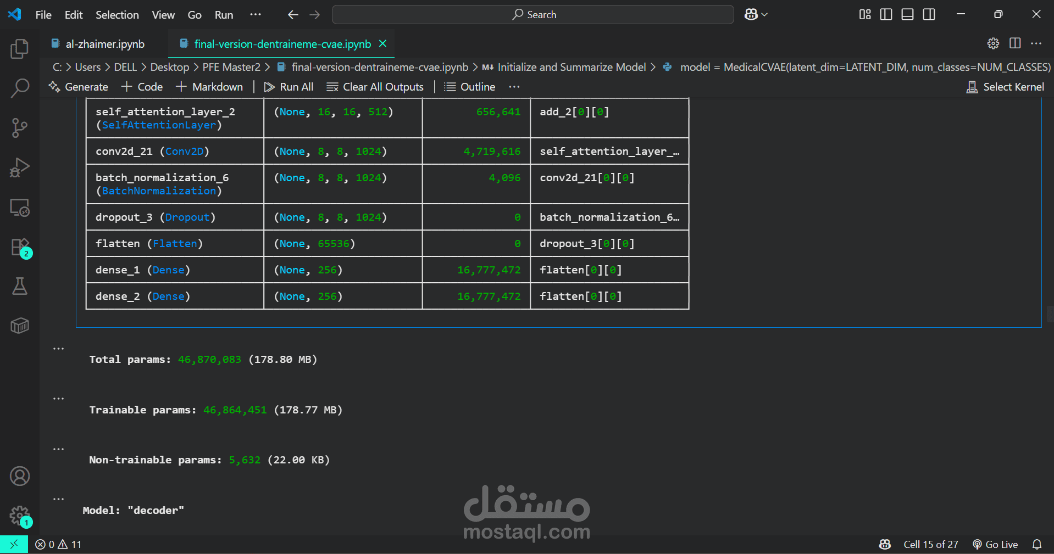Open the Manage gear in activity bar
Image resolution: width=1054 pixels, height=554 pixels.
21,516
